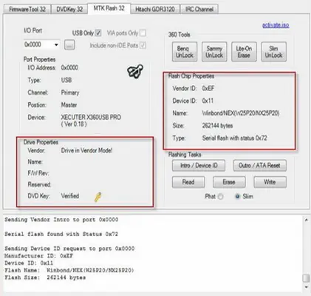The image size is (311, 296).
Task: Enable the VIA ports Only checkbox
Action: tap(143, 33)
